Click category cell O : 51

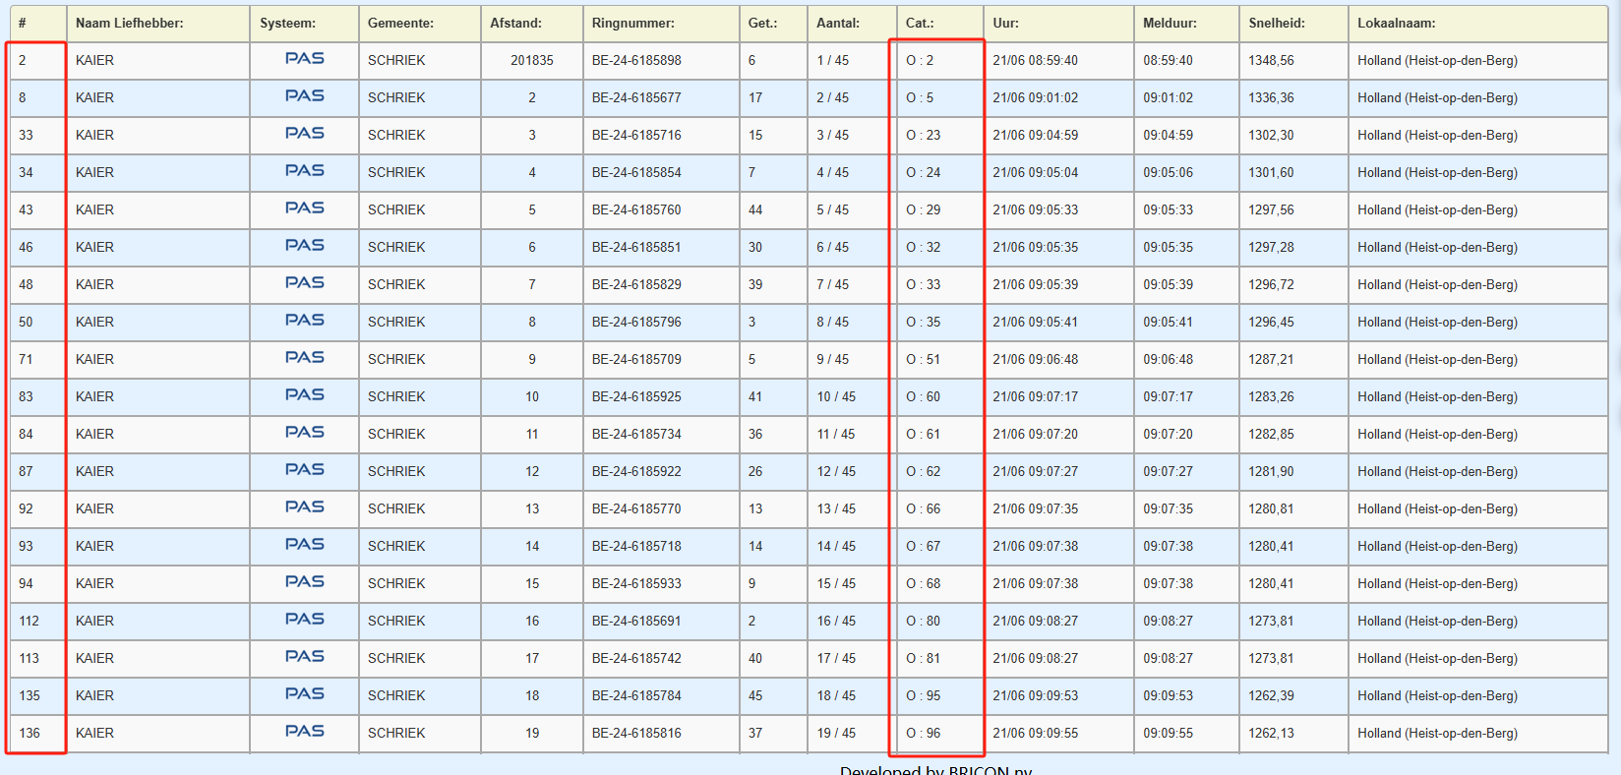pos(923,359)
